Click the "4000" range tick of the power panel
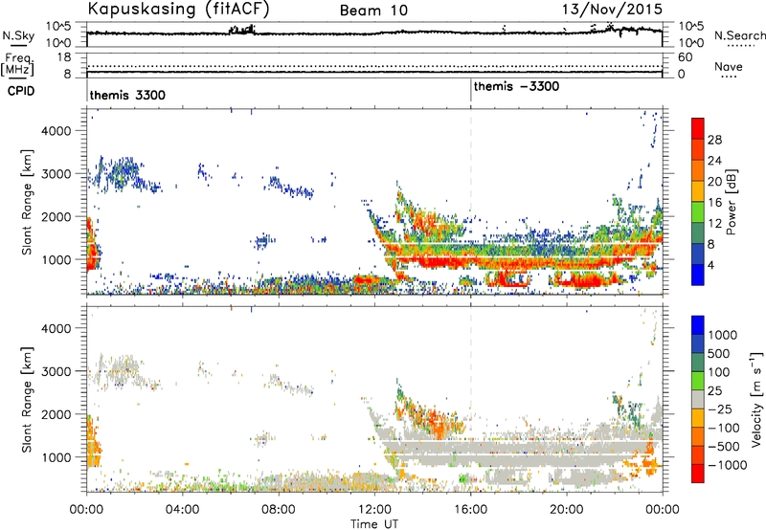The width and height of the screenshot is (766, 530). (x=56, y=130)
